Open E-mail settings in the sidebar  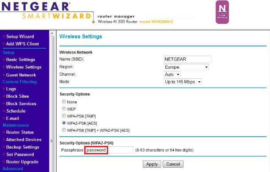12,118
